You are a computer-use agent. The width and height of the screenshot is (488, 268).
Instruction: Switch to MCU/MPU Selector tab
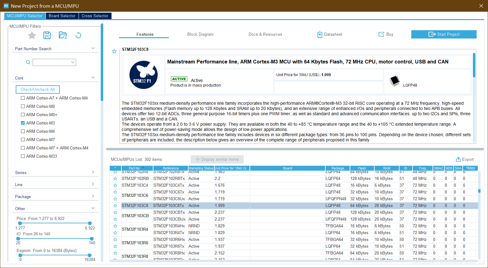click(25, 16)
